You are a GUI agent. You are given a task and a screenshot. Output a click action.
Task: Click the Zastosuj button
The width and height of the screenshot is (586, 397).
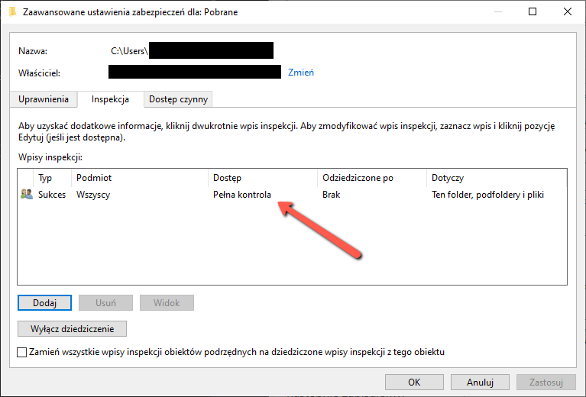[546, 382]
